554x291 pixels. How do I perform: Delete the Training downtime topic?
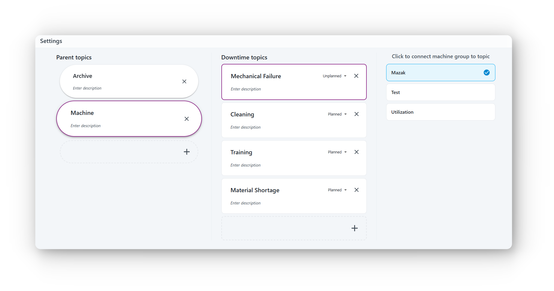tap(356, 152)
